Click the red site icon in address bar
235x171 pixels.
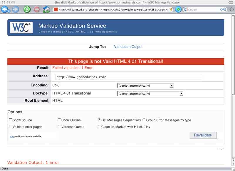coord(56,10)
